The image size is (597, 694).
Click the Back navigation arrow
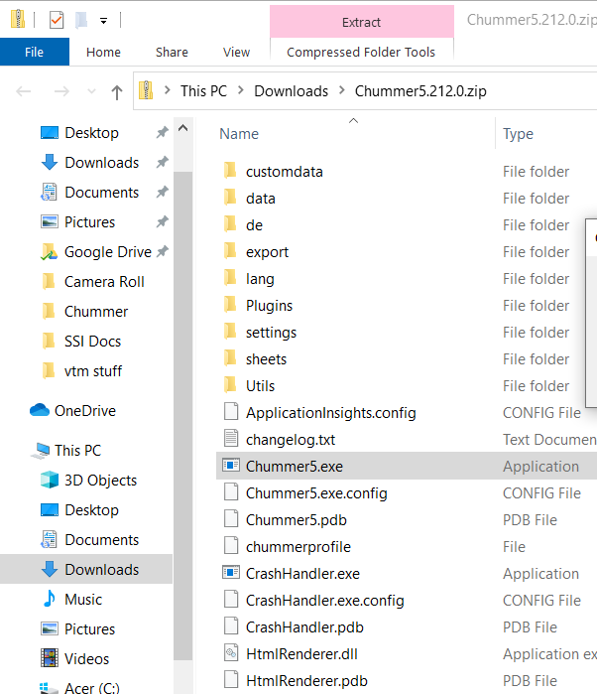[23, 91]
